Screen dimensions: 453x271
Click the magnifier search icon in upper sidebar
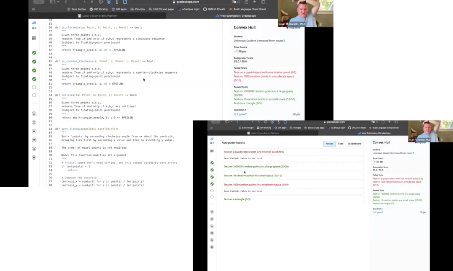coord(34,149)
